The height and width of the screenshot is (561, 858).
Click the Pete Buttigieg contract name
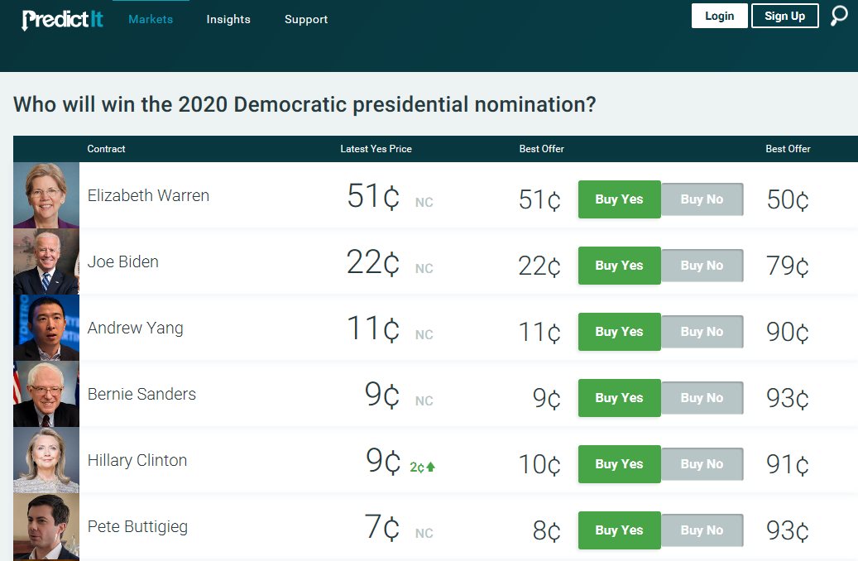(137, 526)
